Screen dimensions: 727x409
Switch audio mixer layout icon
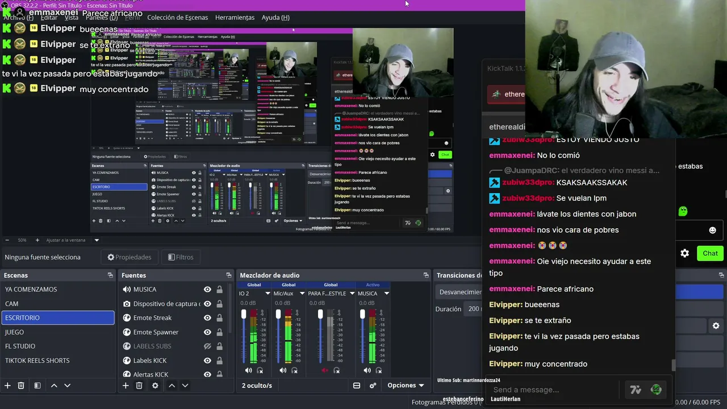[357, 386]
